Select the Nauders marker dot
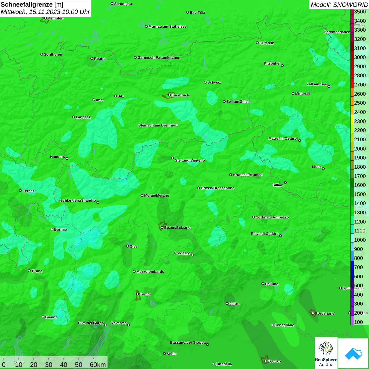Screen dimensions: 369x369 click(x=67, y=158)
